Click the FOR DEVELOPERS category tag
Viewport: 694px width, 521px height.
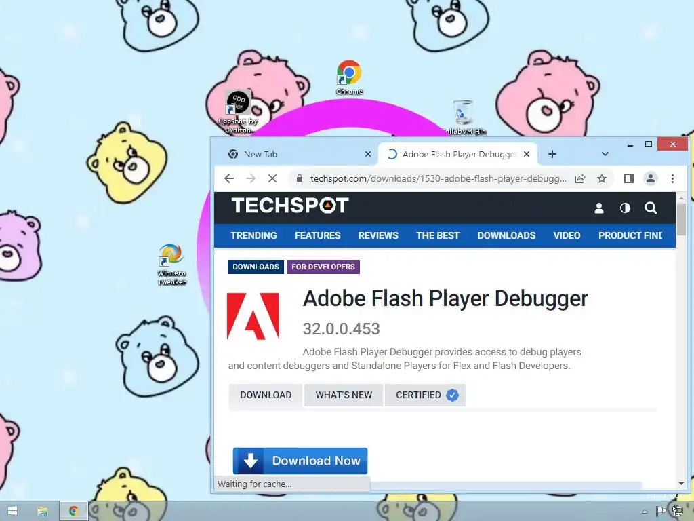(x=323, y=267)
